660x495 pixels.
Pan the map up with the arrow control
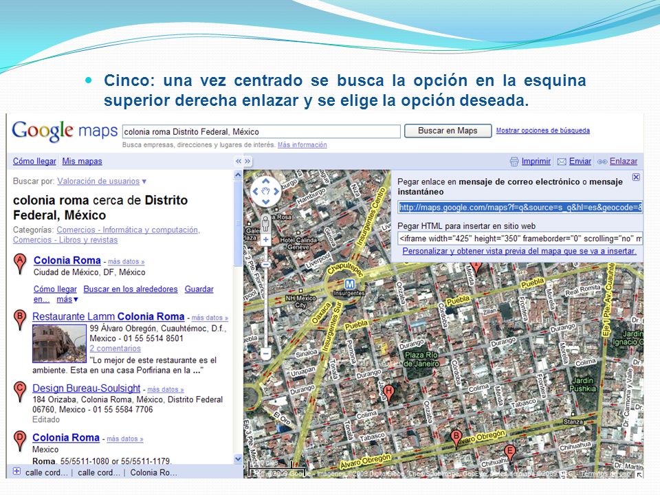point(265,181)
